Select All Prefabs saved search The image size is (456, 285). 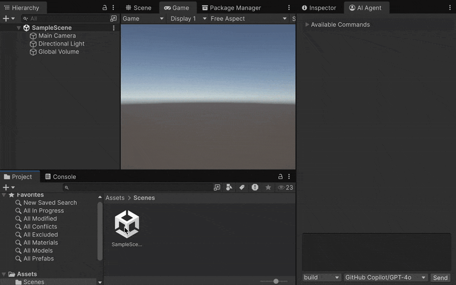[39, 259]
